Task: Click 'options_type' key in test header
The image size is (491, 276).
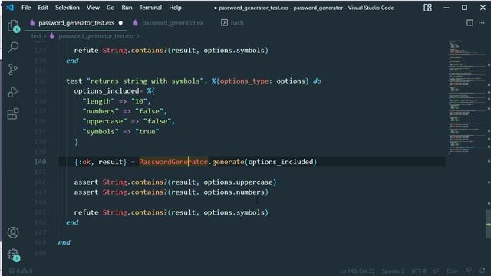Action: 244,81
